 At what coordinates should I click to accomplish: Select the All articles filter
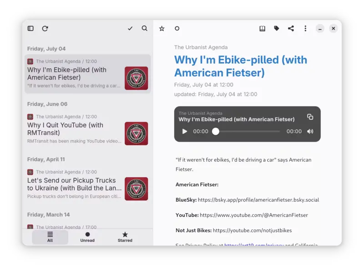(x=50, y=237)
